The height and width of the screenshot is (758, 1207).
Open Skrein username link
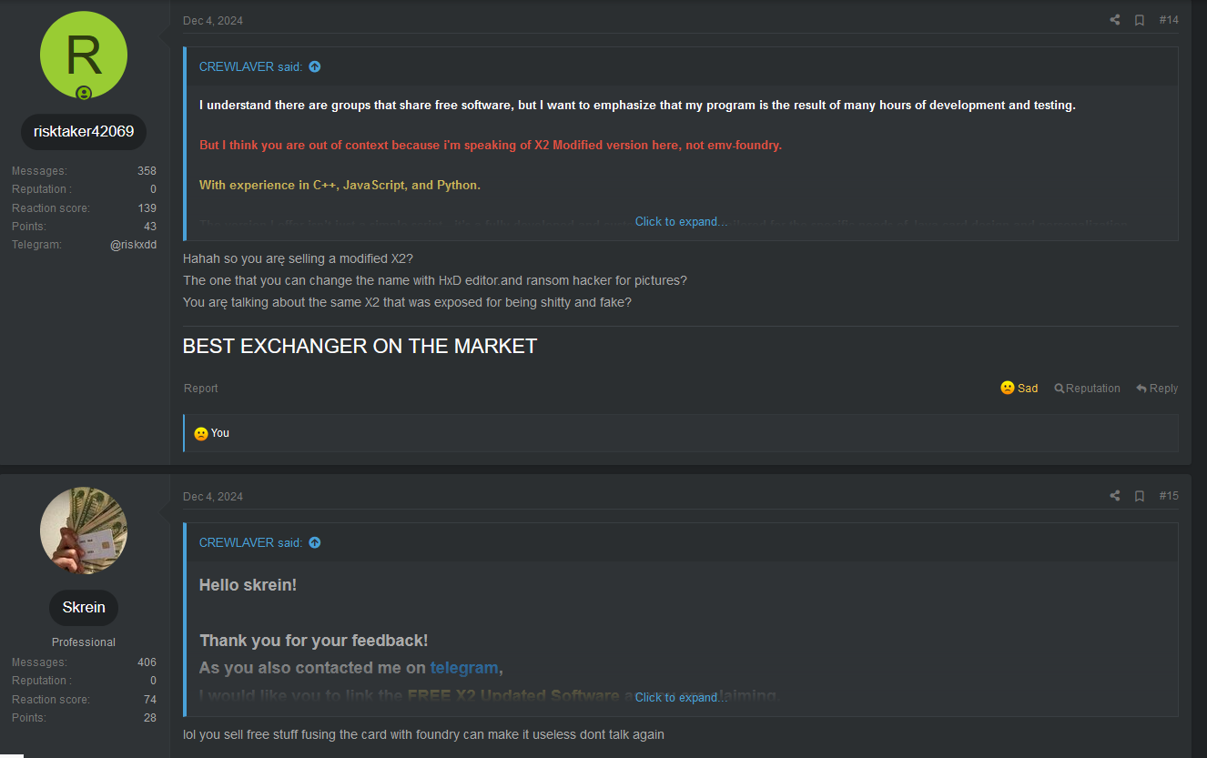(x=84, y=607)
